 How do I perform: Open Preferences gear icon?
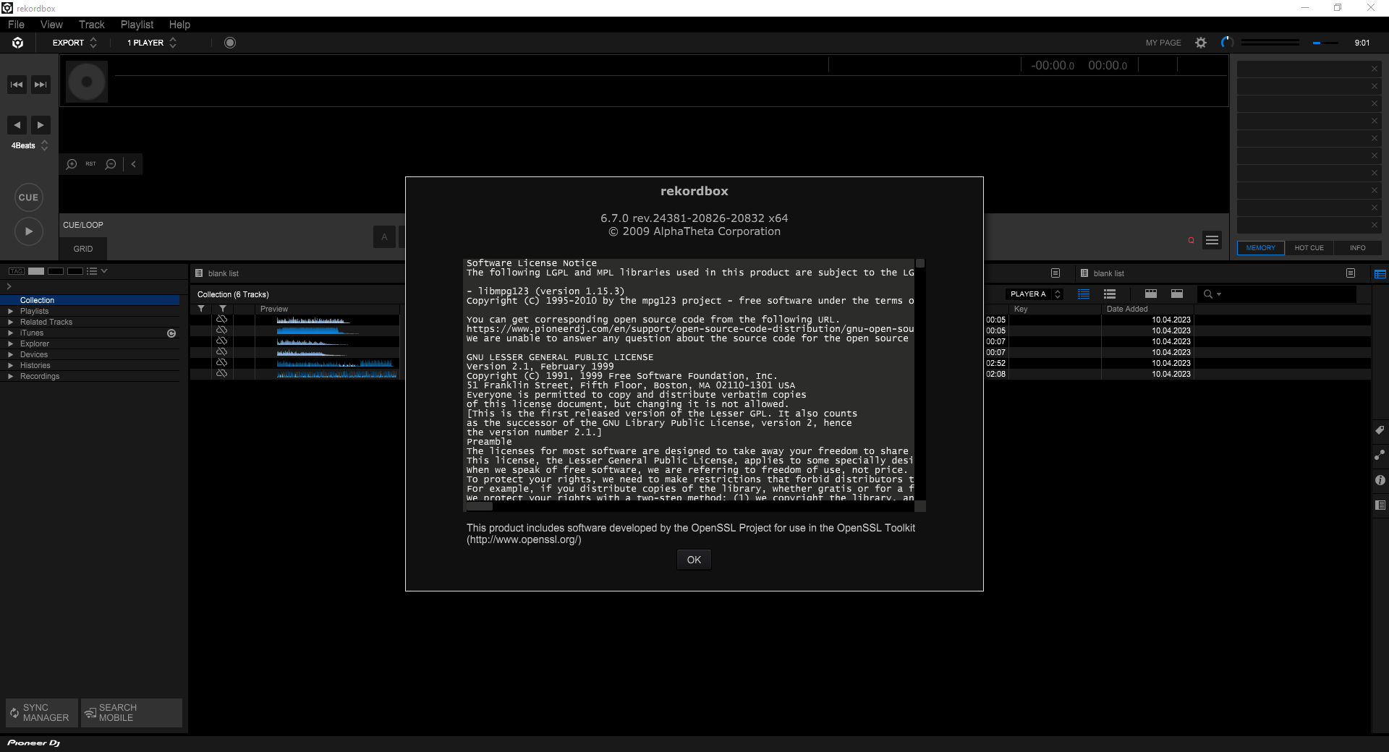pos(1201,43)
